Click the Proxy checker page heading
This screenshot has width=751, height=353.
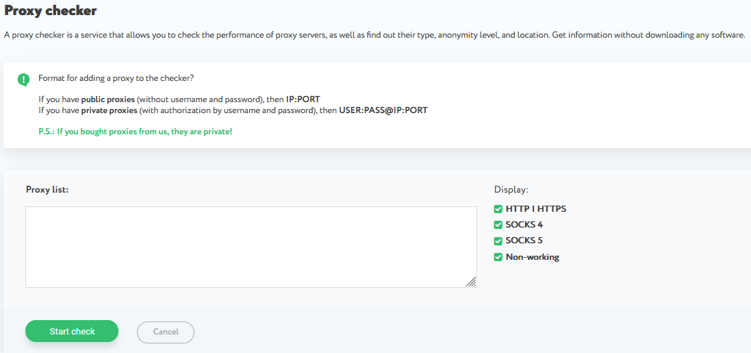[50, 10]
